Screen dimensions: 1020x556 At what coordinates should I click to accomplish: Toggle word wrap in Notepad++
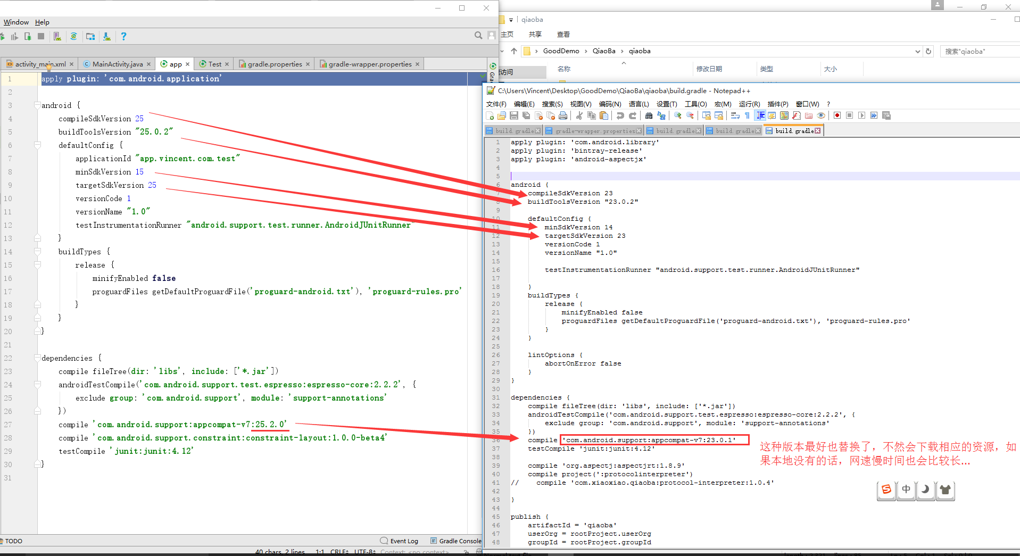coord(735,115)
